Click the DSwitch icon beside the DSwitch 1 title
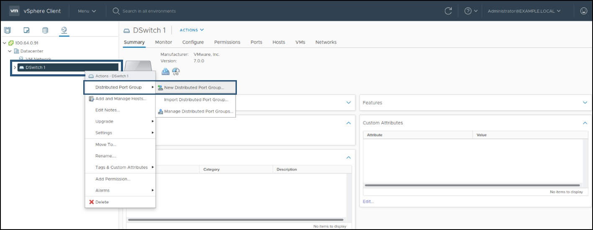This screenshot has width=593, height=230. pos(126,30)
